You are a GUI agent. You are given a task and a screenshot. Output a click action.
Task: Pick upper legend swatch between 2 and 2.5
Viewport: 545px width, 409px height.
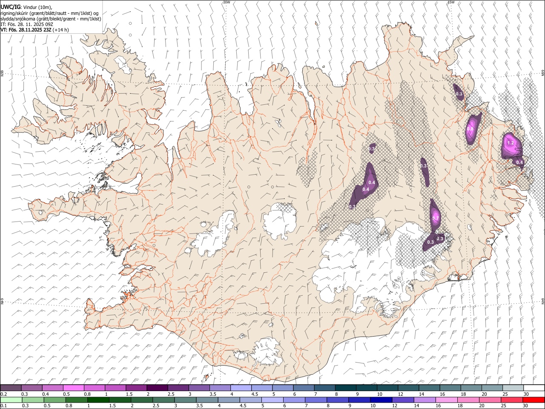tap(157, 388)
